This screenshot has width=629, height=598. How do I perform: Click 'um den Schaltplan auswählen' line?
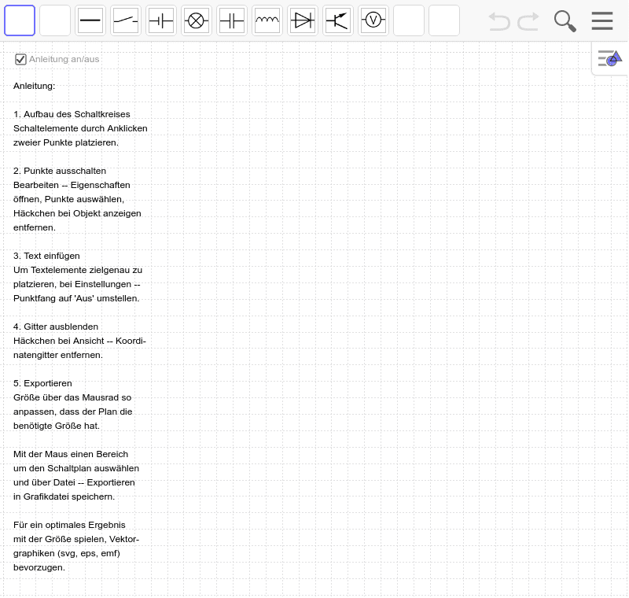[x=76, y=468]
